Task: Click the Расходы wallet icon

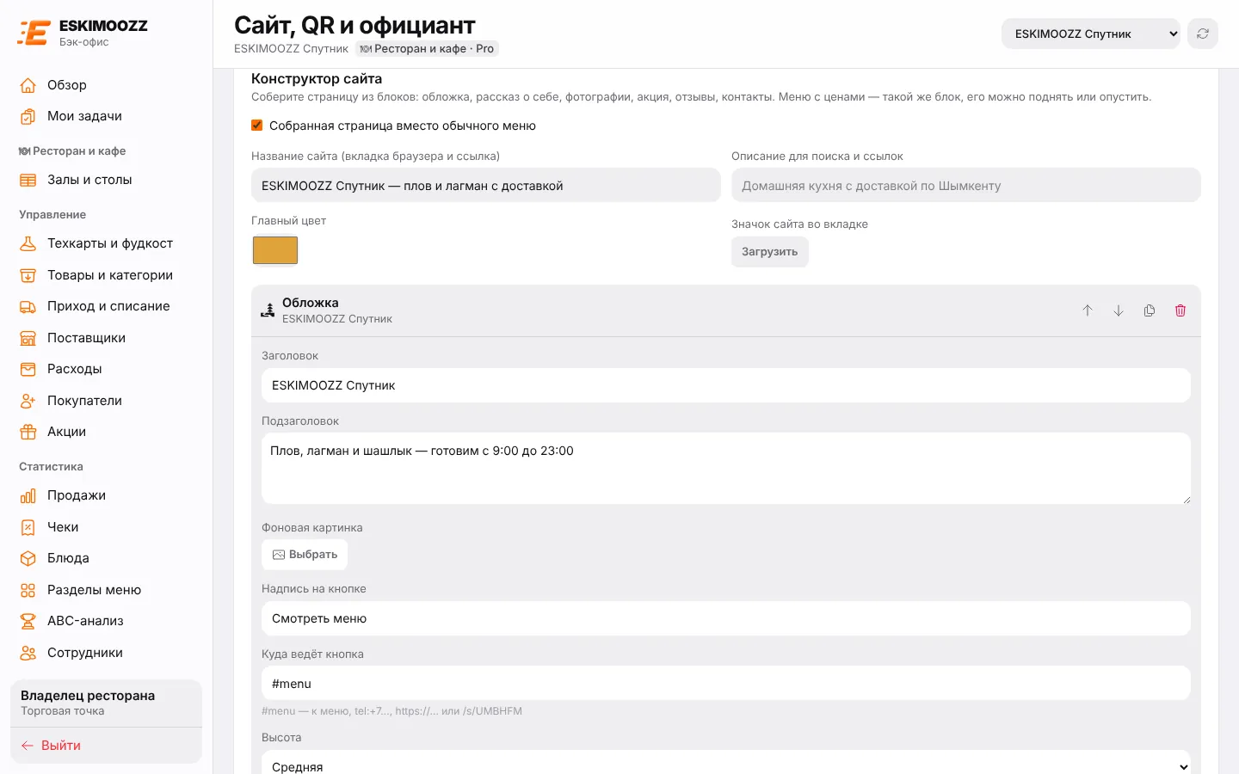Action: (x=28, y=369)
